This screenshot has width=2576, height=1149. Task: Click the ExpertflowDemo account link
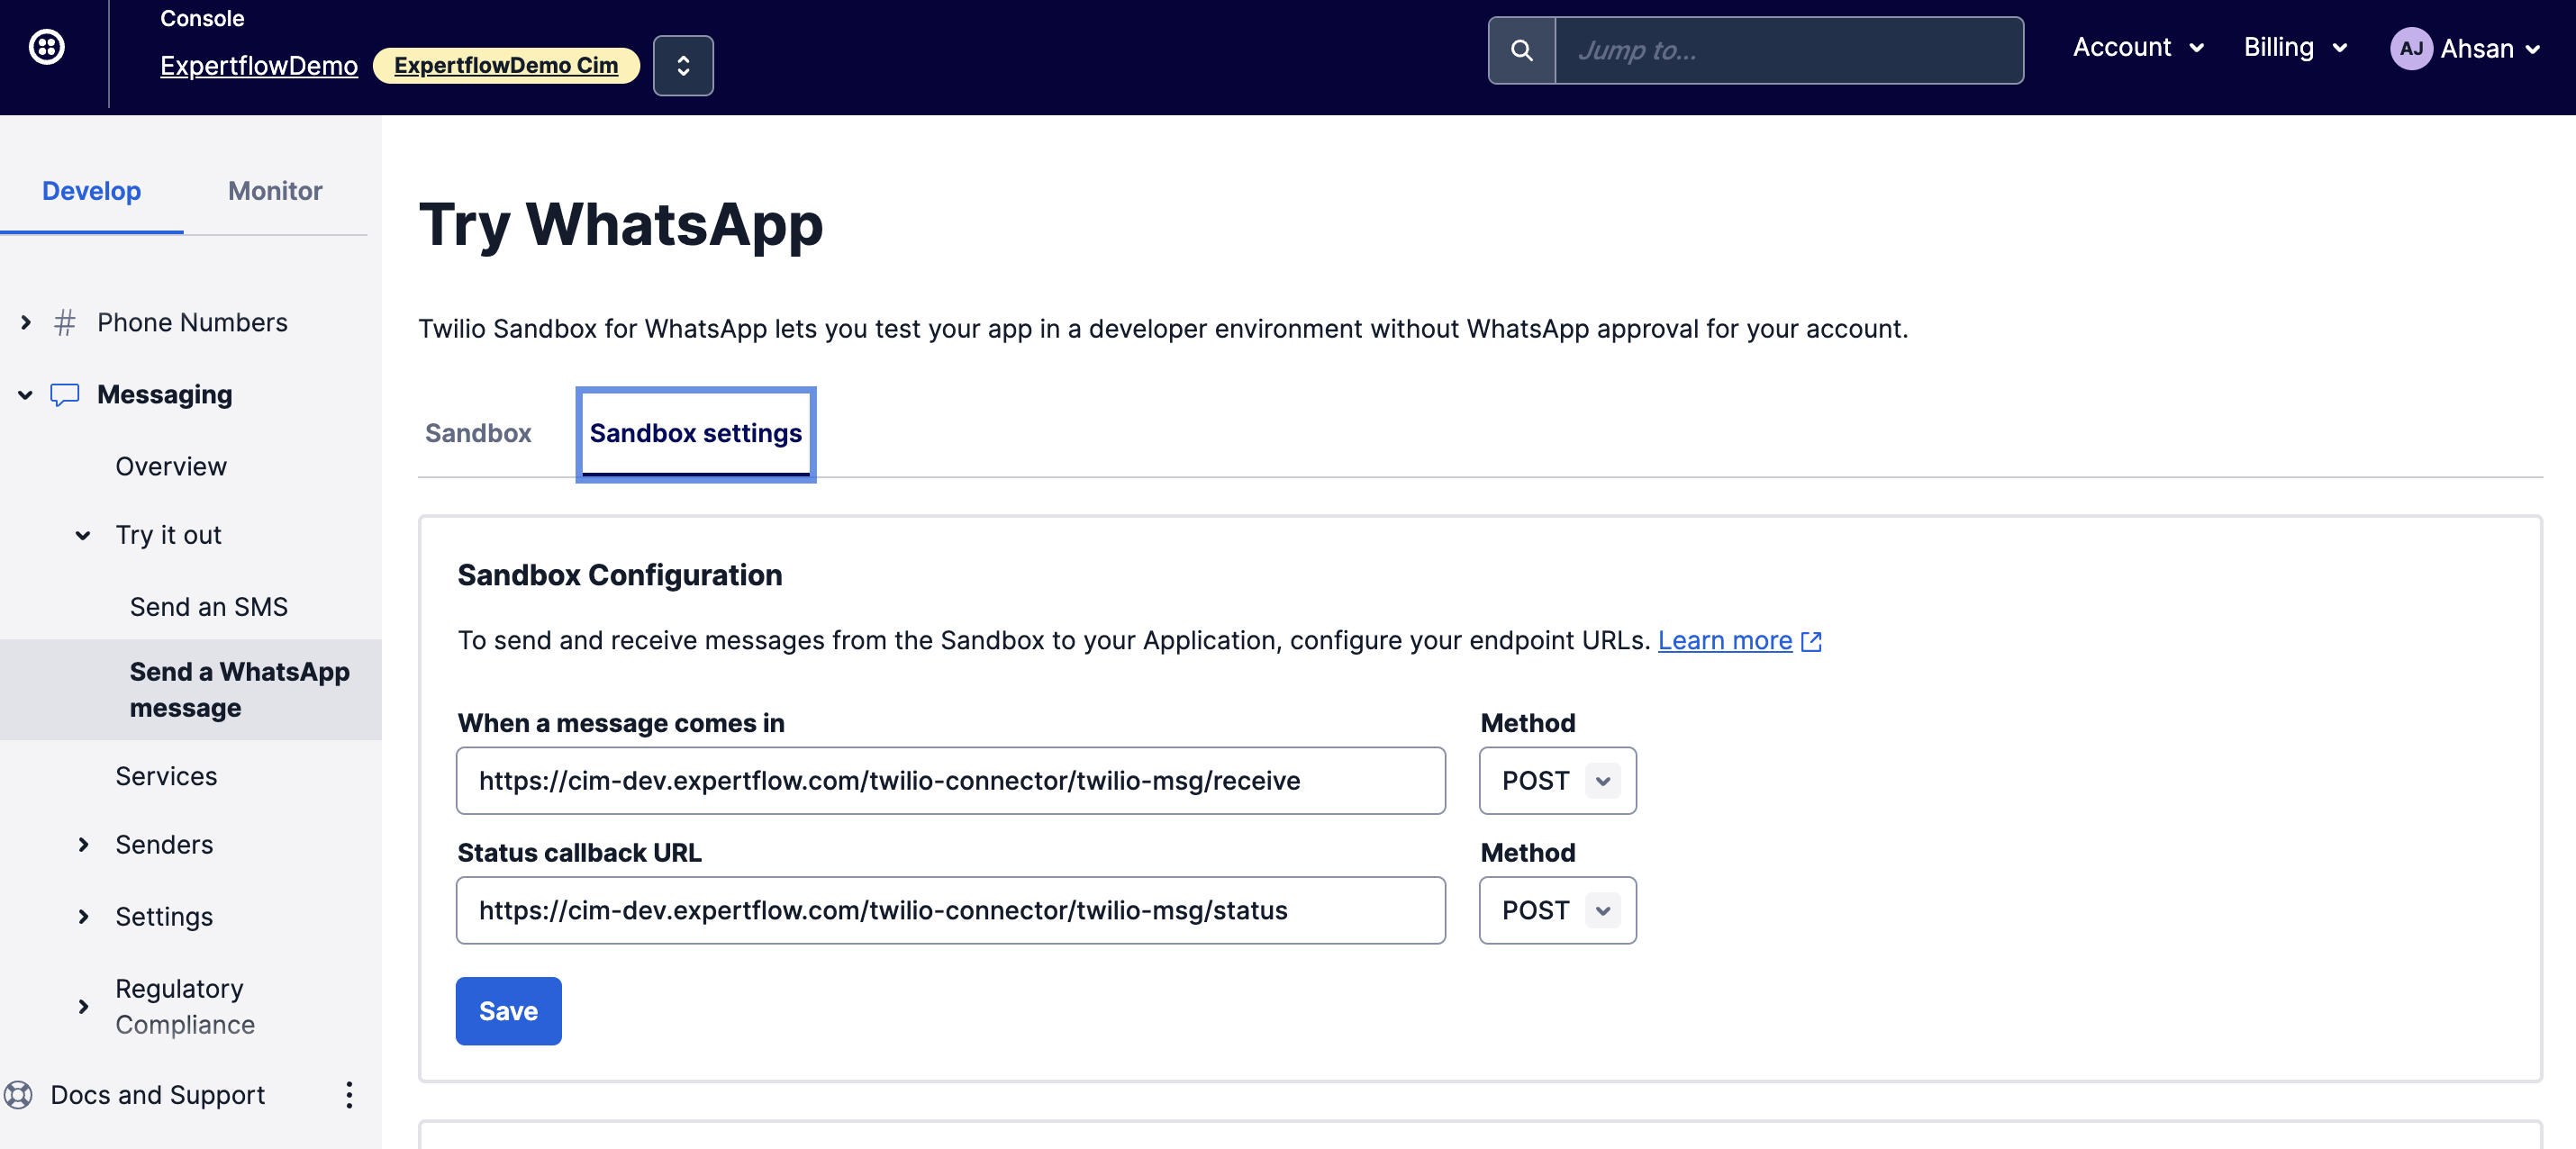259,66
